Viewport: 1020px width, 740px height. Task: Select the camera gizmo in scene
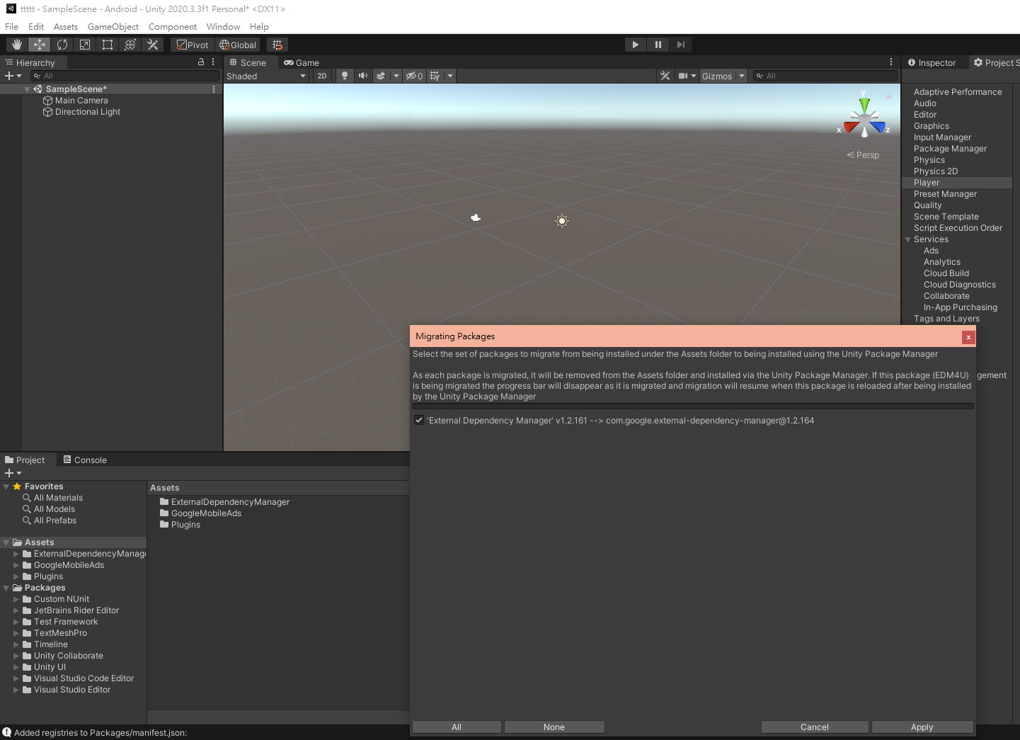click(476, 217)
